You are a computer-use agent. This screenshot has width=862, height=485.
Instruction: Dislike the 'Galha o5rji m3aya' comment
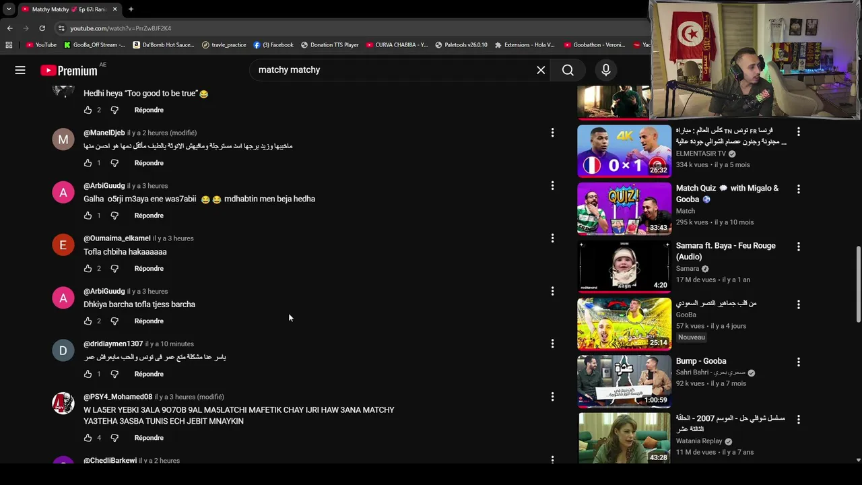point(114,216)
